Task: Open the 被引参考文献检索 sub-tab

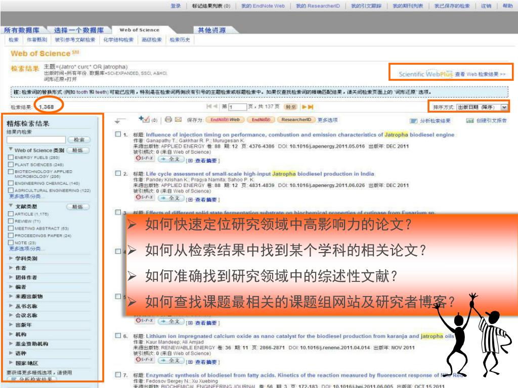Action: [75, 39]
